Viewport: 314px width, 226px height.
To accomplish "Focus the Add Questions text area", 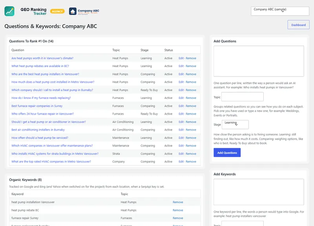I will point(259,61).
